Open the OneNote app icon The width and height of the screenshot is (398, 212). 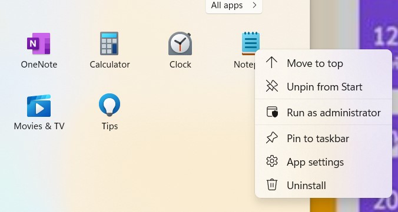pos(39,43)
